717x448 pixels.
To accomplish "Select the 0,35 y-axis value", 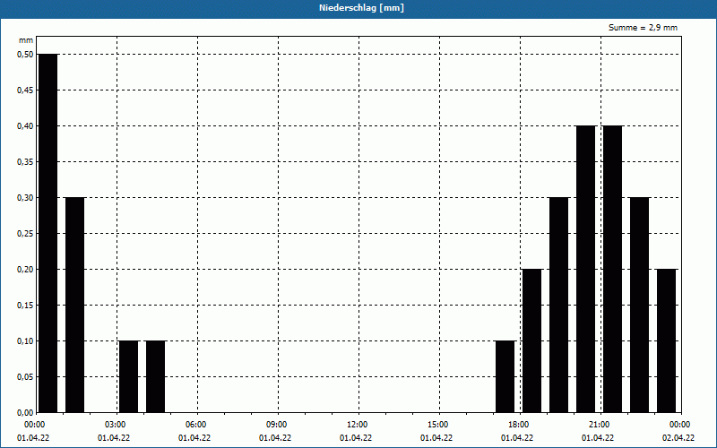I will 25,162.
